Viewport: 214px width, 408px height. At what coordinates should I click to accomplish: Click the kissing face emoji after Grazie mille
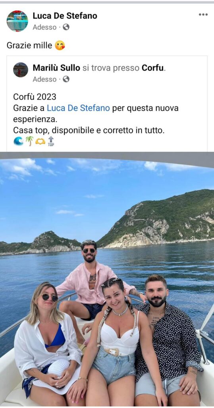[60, 45]
